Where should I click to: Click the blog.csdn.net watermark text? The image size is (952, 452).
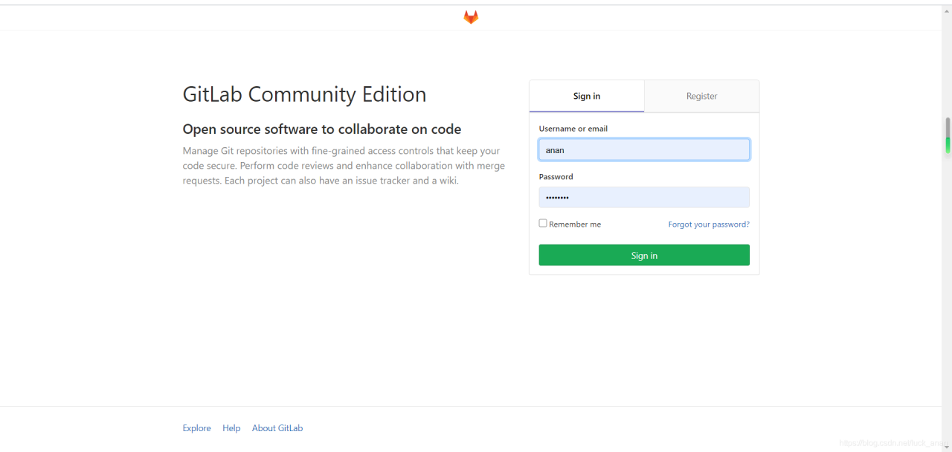click(892, 443)
